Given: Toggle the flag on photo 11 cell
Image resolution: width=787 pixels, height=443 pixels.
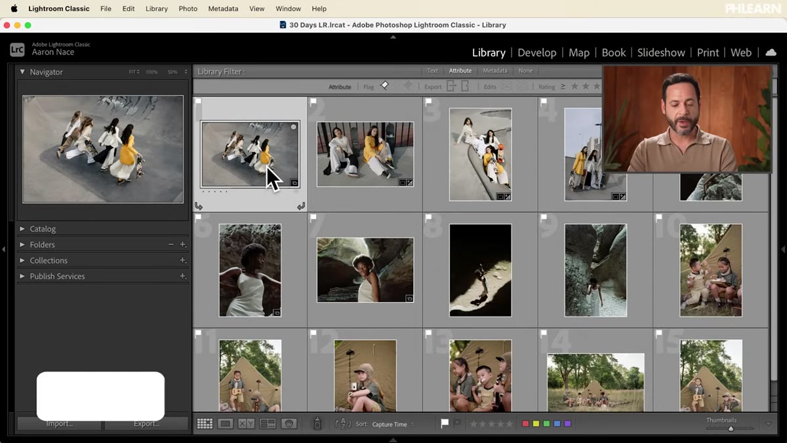Looking at the screenshot, I should click(x=199, y=334).
